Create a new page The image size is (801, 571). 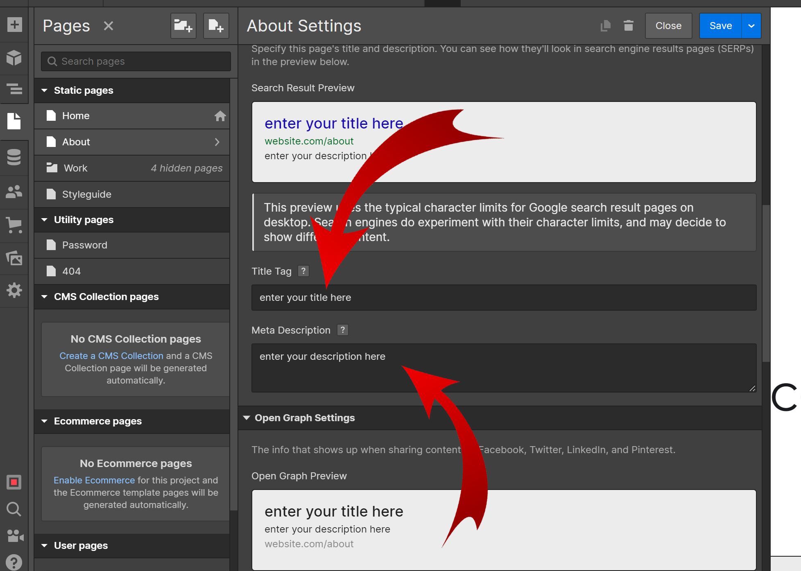[216, 26]
